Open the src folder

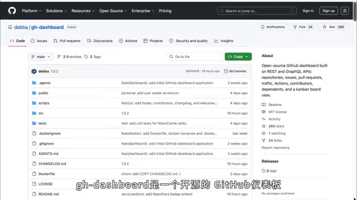41,113
